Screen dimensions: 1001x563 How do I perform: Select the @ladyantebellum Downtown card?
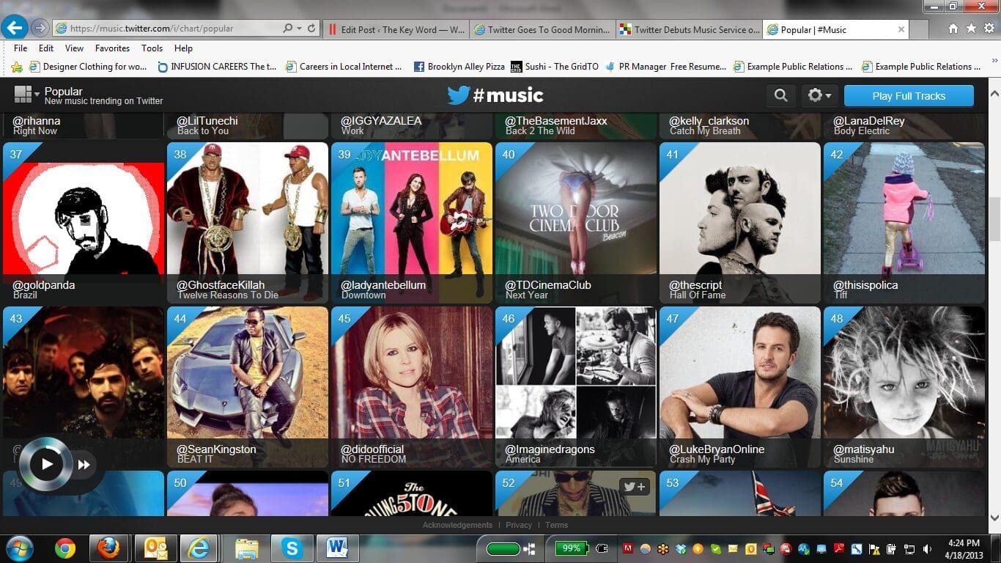click(412, 223)
